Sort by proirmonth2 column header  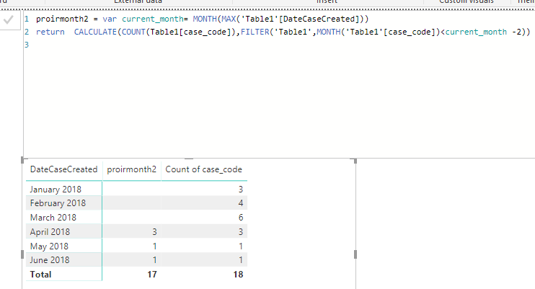point(132,169)
